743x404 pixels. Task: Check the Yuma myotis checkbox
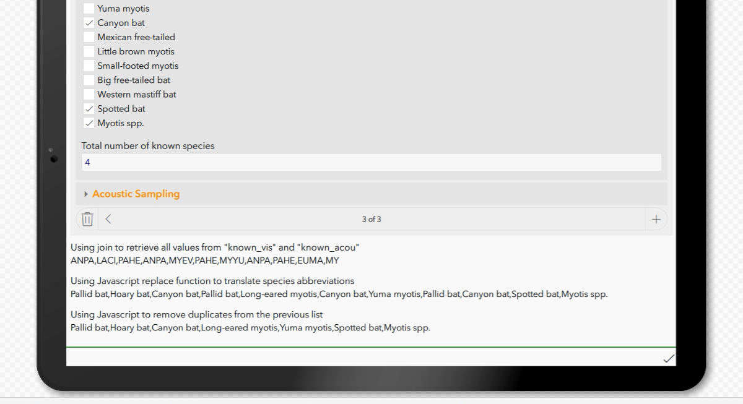pos(89,8)
